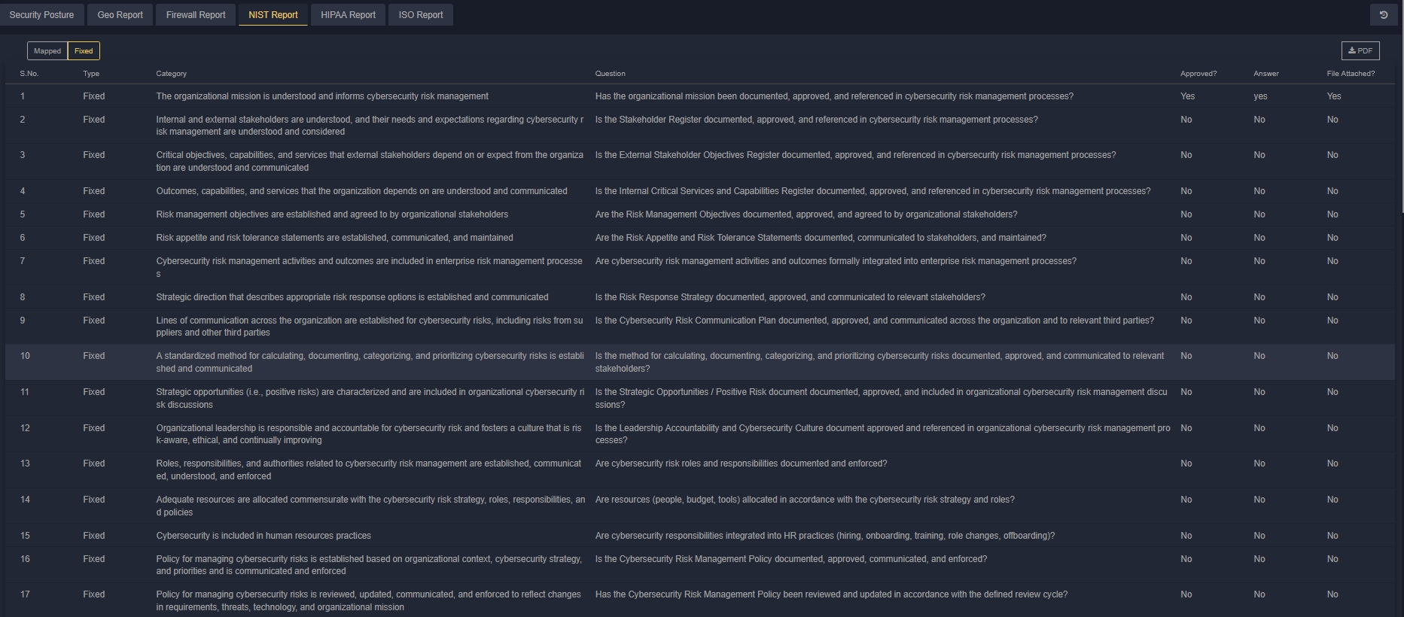Click question 'Are cybersecurity risk roles and responsibilities documented'
Image resolution: width=1404 pixels, height=617 pixels.
pyautogui.click(x=742, y=464)
